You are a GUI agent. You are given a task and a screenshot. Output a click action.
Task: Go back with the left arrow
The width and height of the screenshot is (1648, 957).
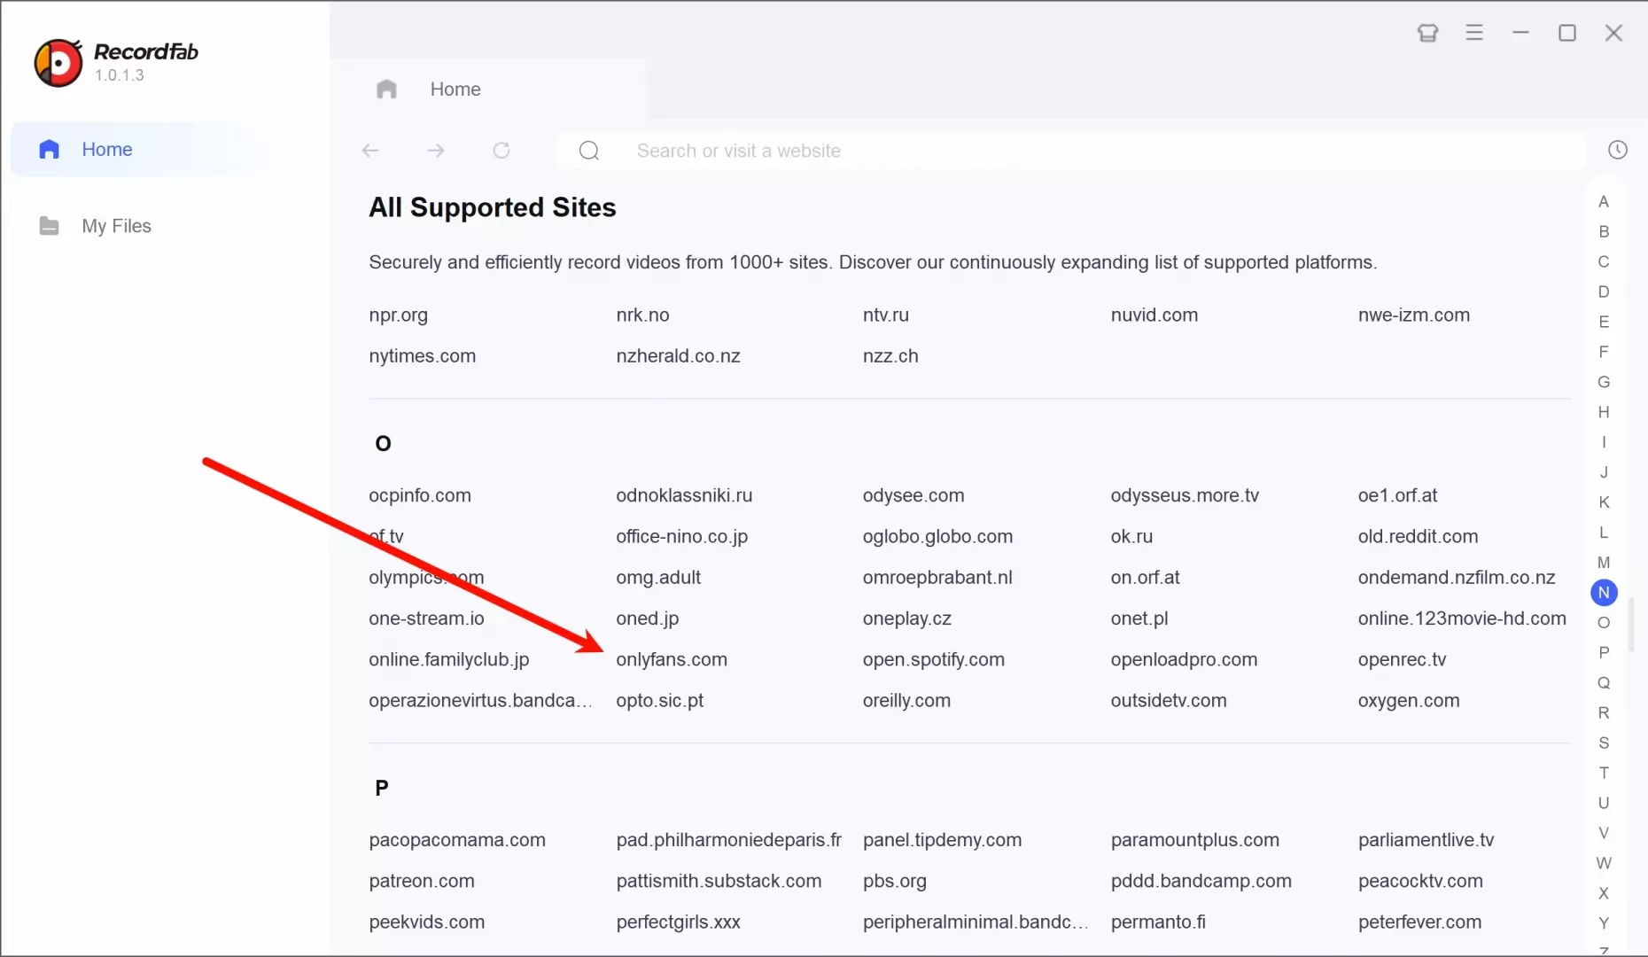[x=370, y=151]
